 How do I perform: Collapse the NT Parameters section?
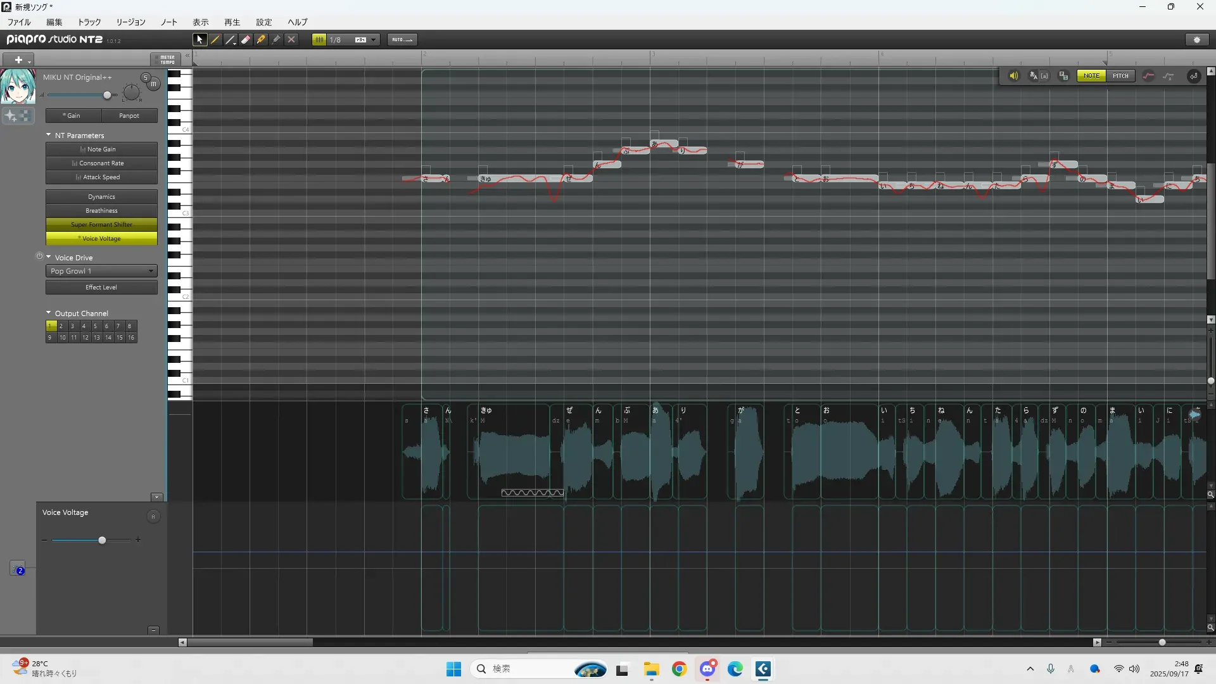click(49, 135)
